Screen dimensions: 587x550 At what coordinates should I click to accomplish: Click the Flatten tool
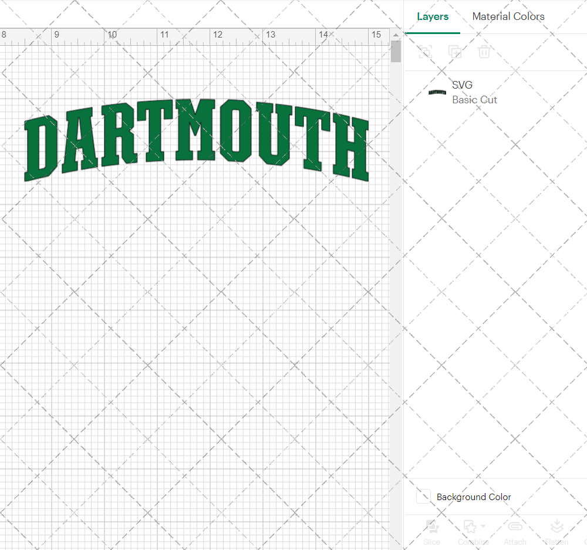[x=556, y=532]
